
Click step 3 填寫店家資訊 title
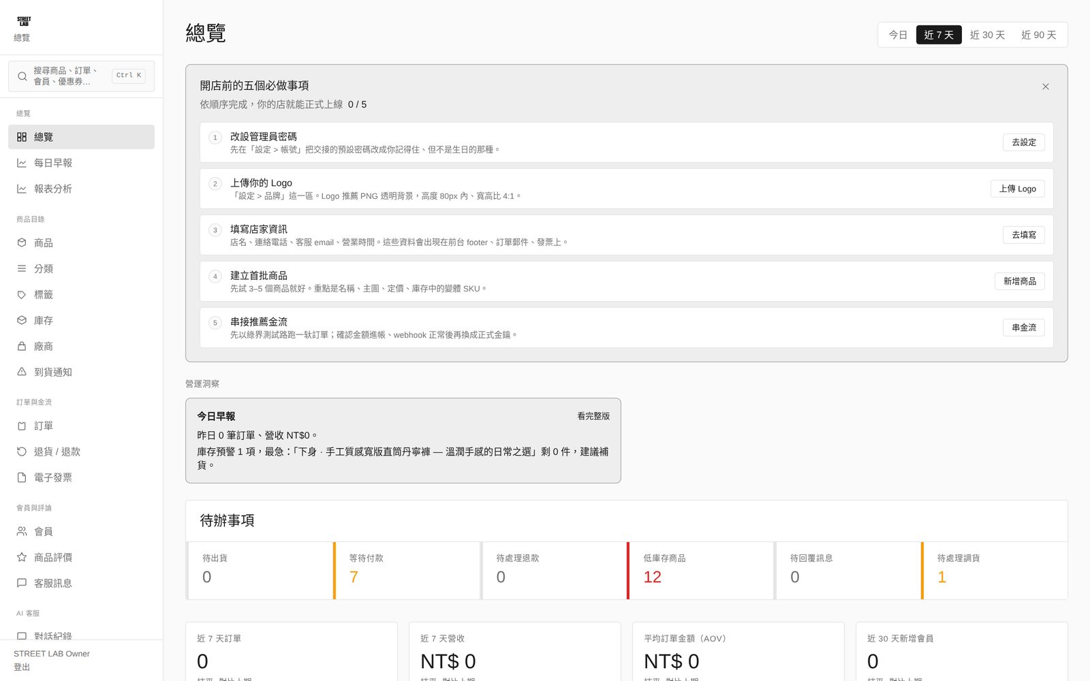[x=259, y=229]
